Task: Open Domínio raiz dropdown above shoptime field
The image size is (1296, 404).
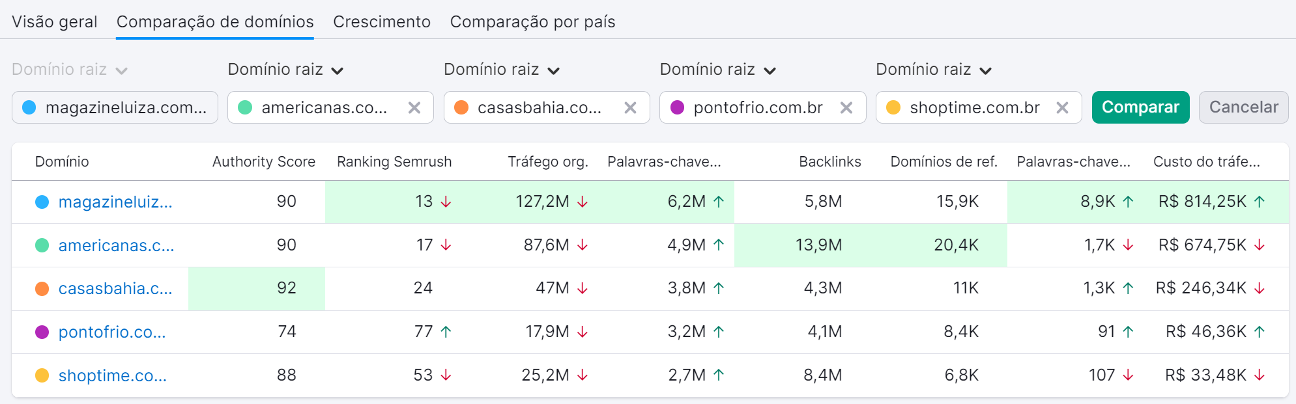Action: (x=933, y=70)
